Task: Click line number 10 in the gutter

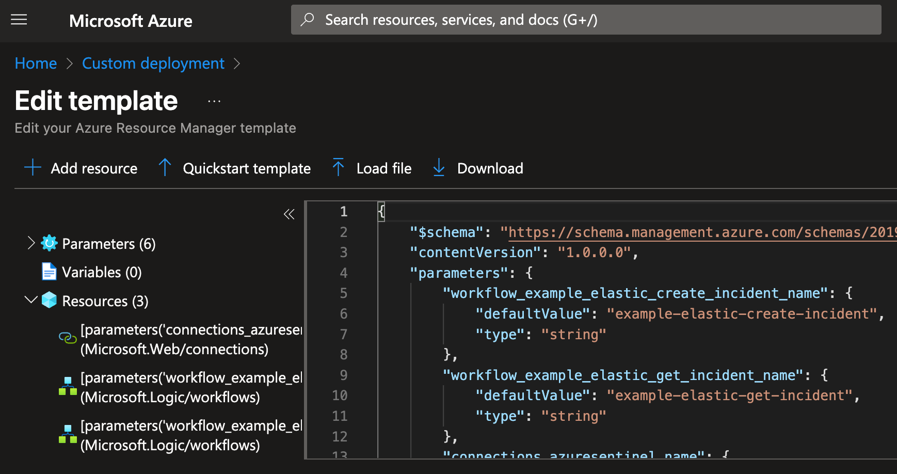Action: click(x=340, y=396)
